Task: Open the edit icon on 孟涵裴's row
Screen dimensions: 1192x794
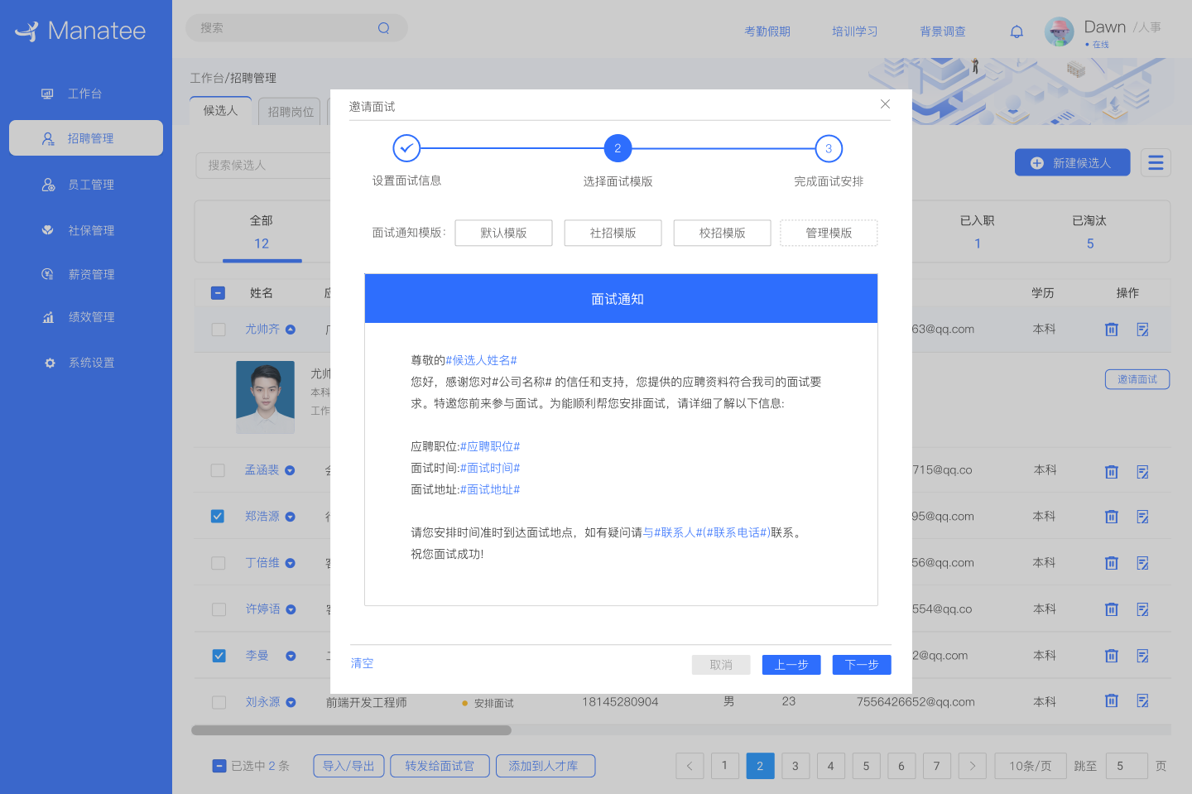Action: pos(1143,471)
